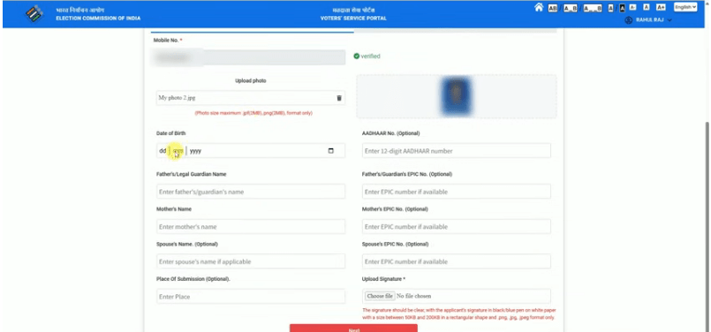Select normal letter spacing AB icon
The height and width of the screenshot is (332, 711).
coord(553,8)
